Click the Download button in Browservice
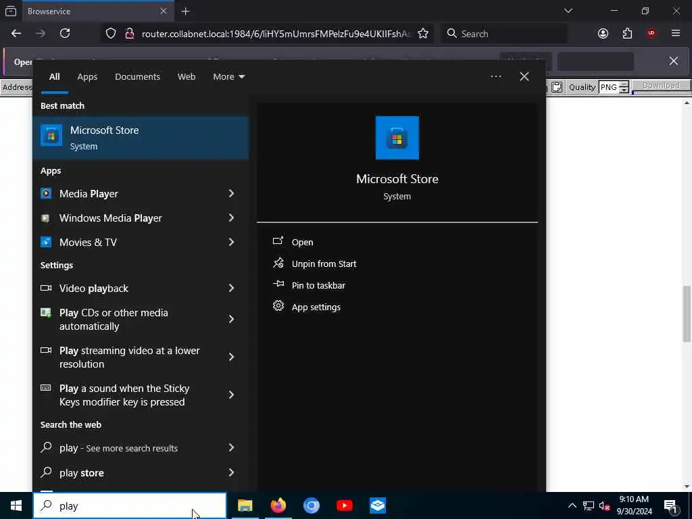The height and width of the screenshot is (519, 692). [x=661, y=86]
